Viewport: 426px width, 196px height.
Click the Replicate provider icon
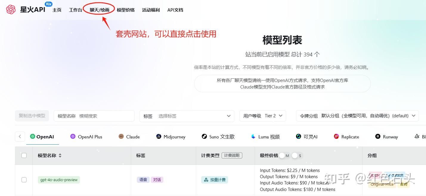coord(336,137)
